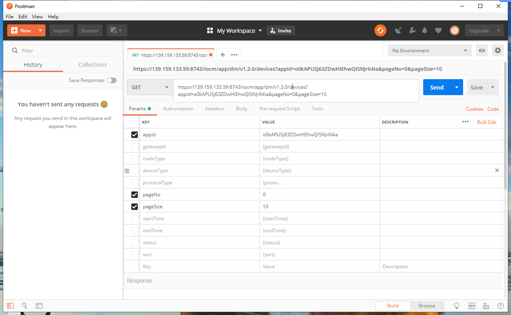
Task: Open keyboard shortcuts icon
Action: click(486, 306)
